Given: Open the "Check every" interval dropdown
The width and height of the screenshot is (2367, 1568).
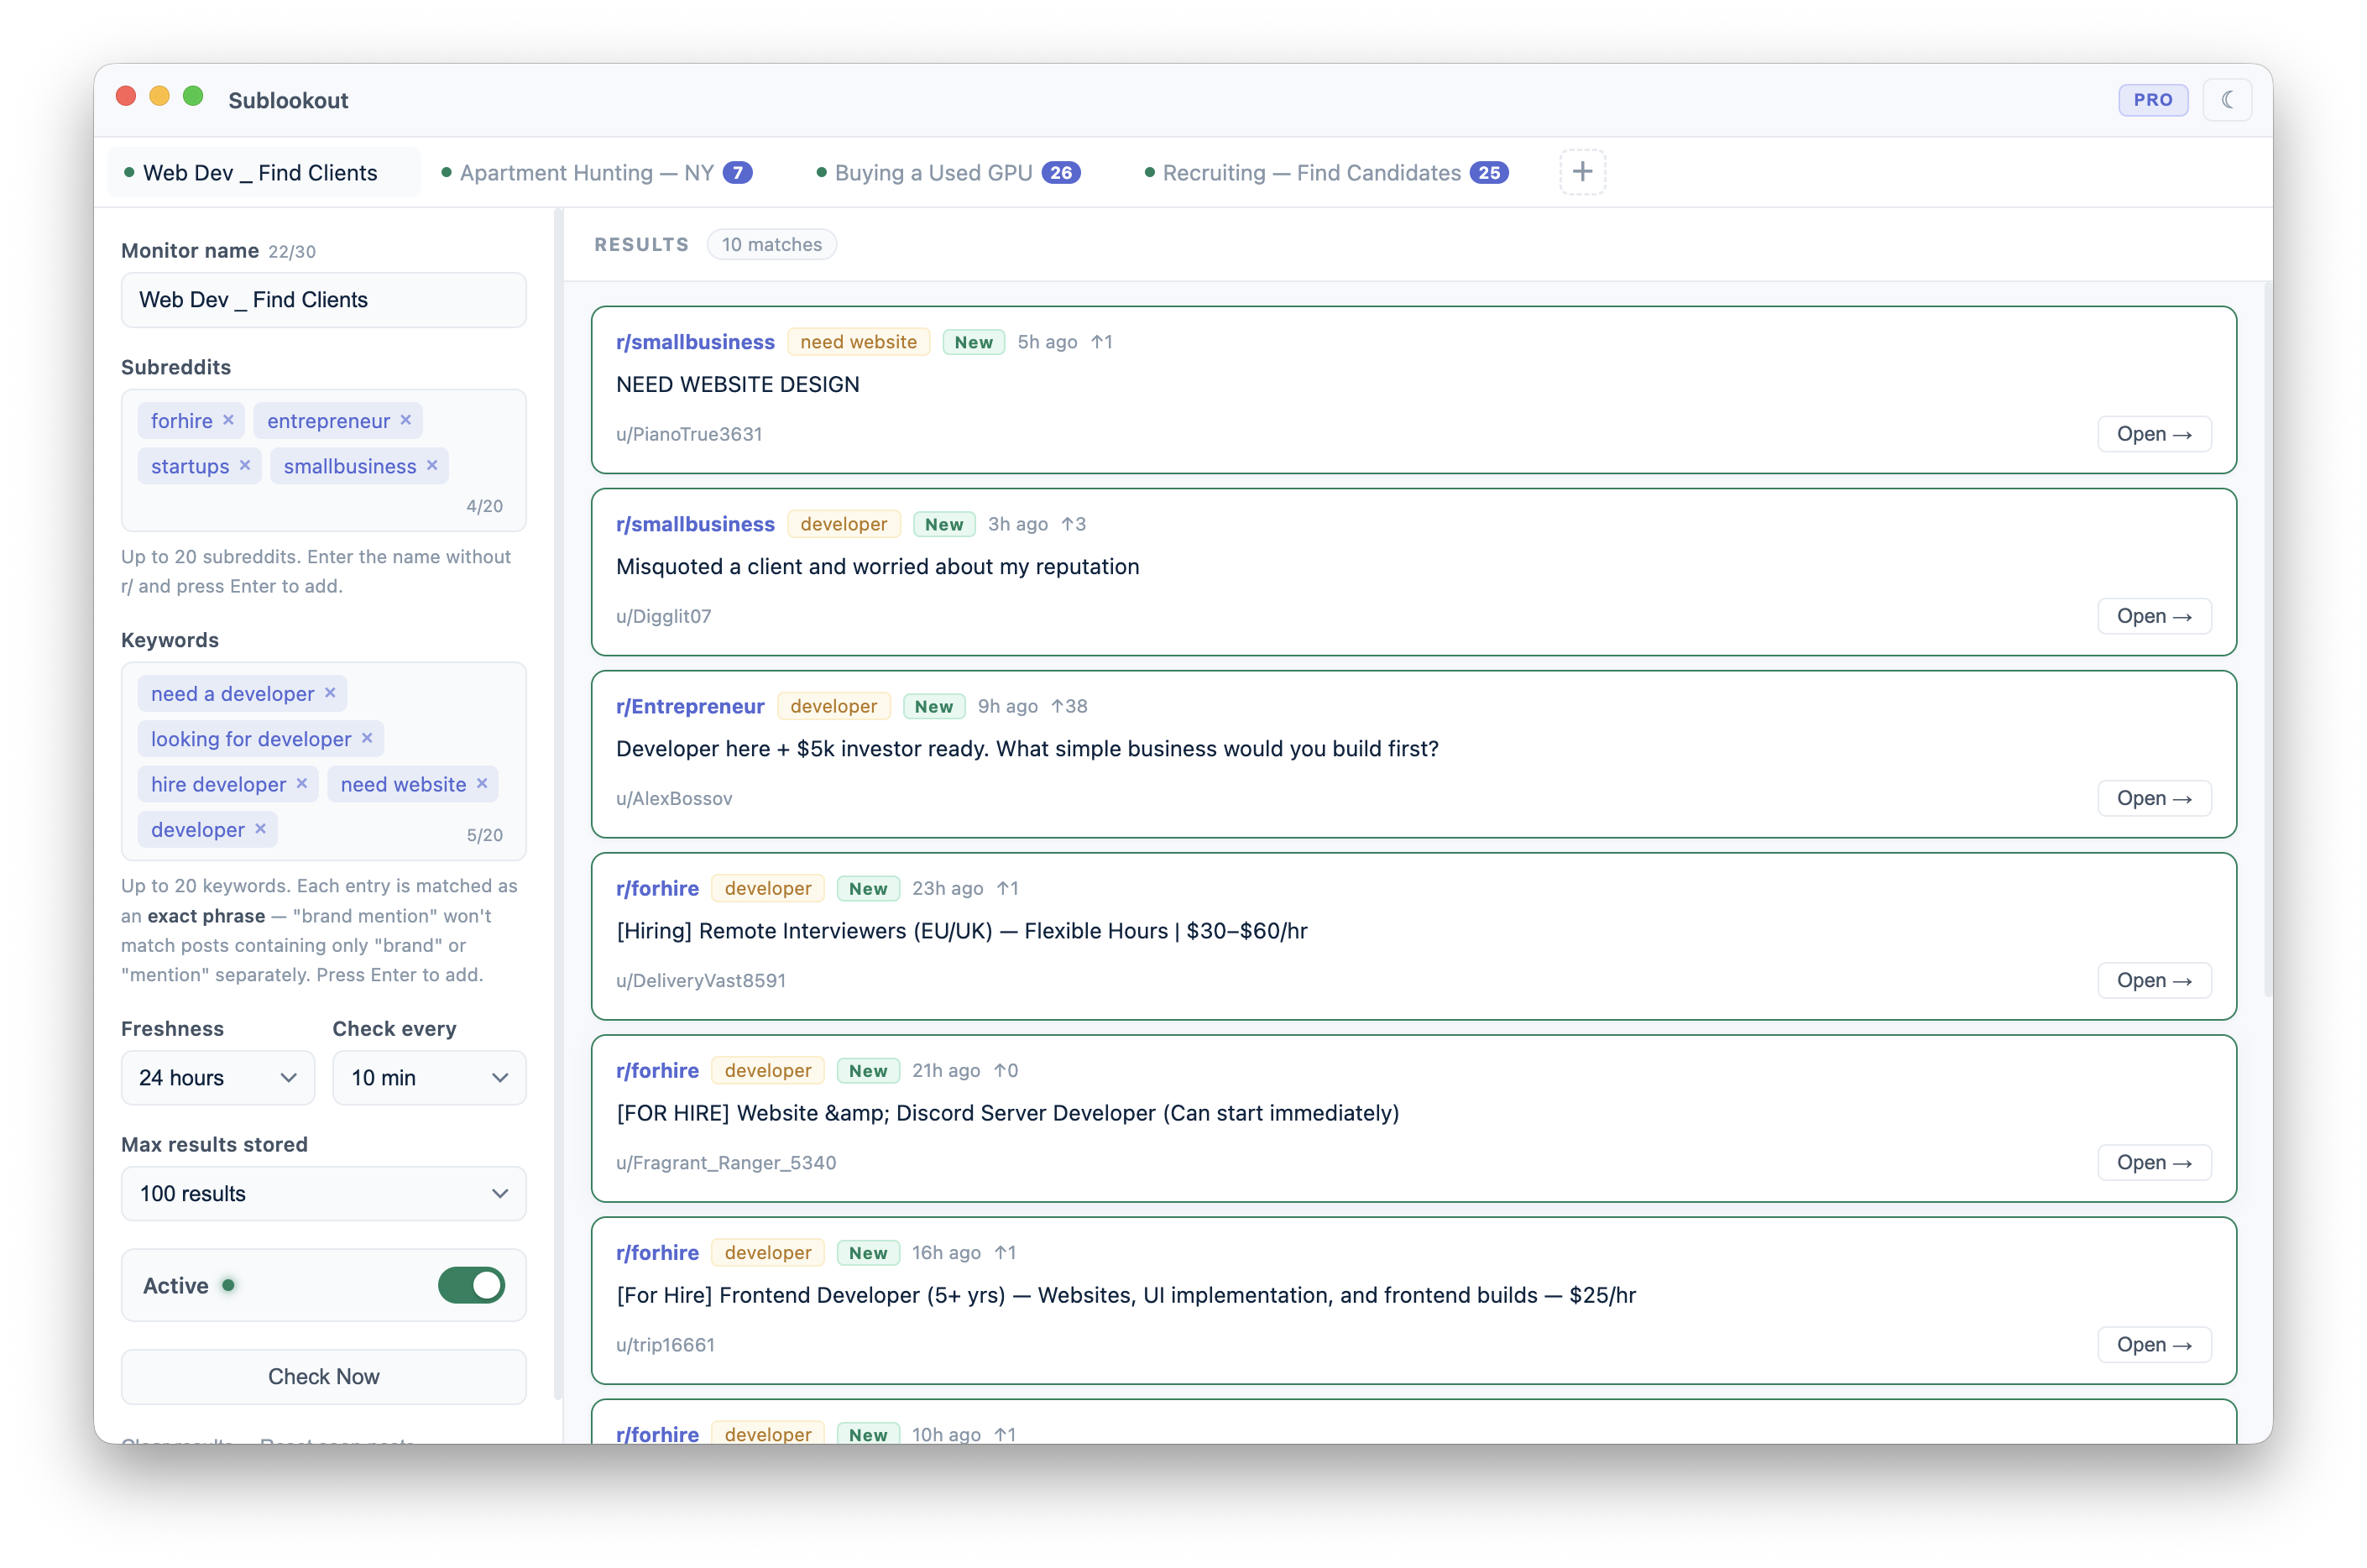Looking at the screenshot, I should point(429,1078).
